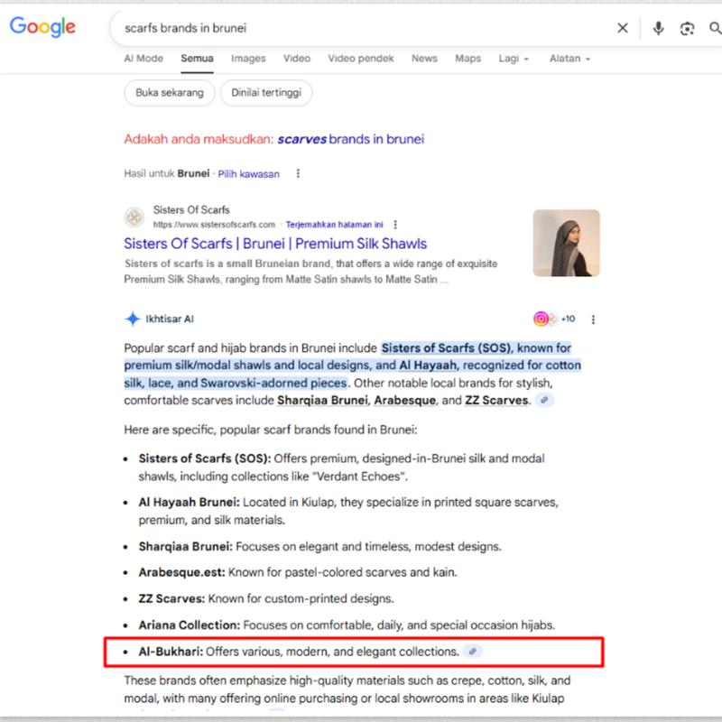The height and width of the screenshot is (722, 722).
Task: Switch to the AI Mode tab
Action: click(143, 59)
